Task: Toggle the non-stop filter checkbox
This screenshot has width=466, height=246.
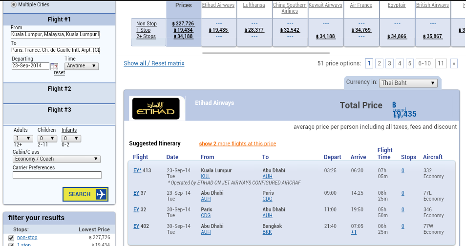Action: pos(11,238)
